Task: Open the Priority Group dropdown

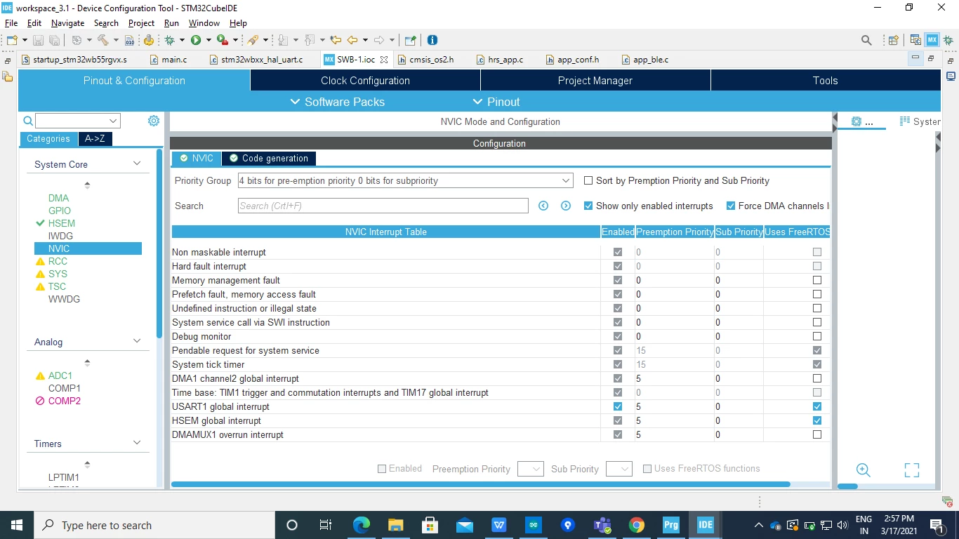Action: point(406,180)
